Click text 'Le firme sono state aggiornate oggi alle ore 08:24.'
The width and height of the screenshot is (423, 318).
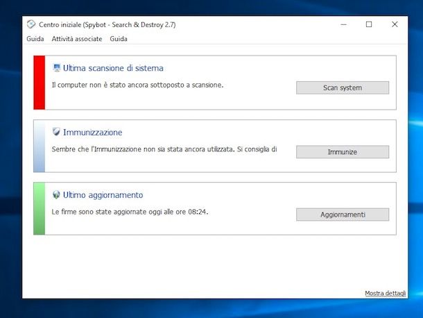(130, 212)
